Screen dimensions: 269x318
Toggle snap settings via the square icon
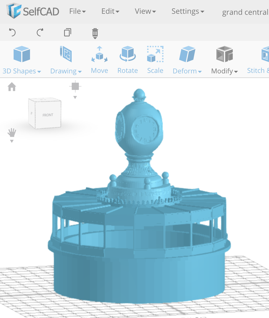tap(75, 87)
